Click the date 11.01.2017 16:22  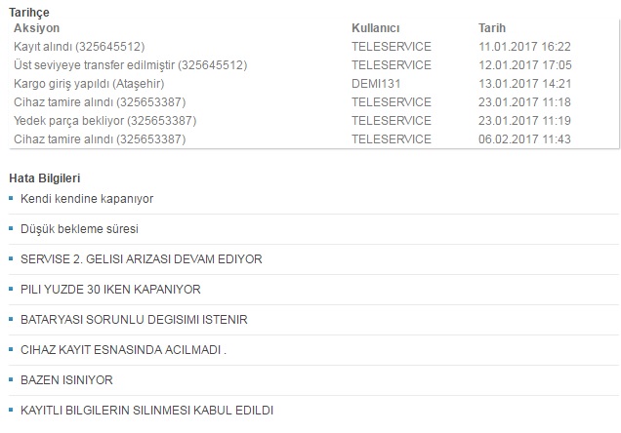click(524, 47)
